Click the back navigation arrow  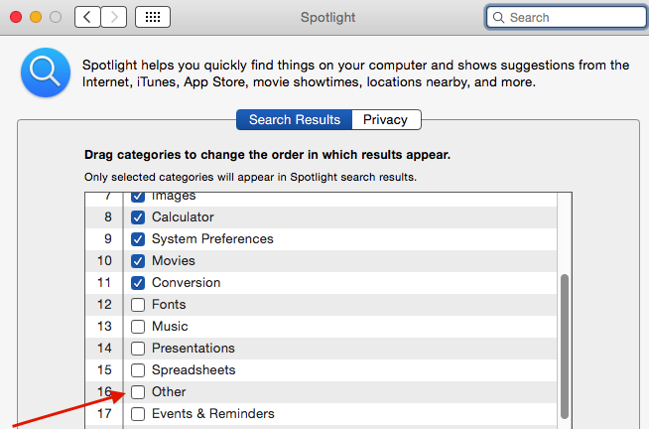87,17
